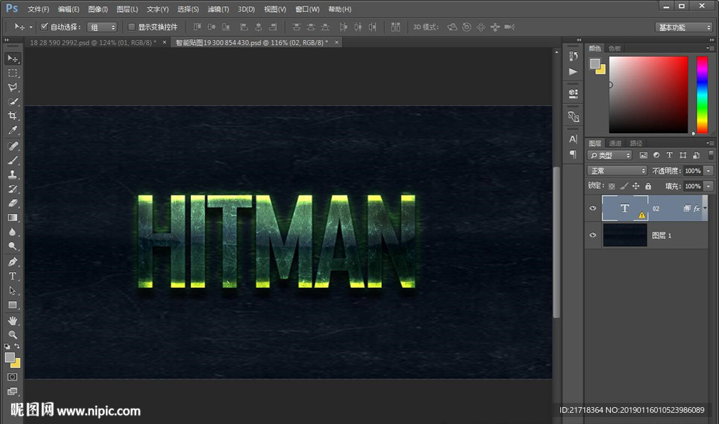Open the Auto-Select 组 dropdown
This screenshot has height=424, width=719.
102,27
